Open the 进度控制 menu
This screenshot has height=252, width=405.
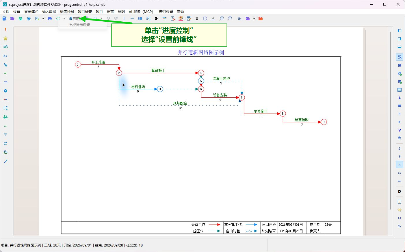[67, 12]
